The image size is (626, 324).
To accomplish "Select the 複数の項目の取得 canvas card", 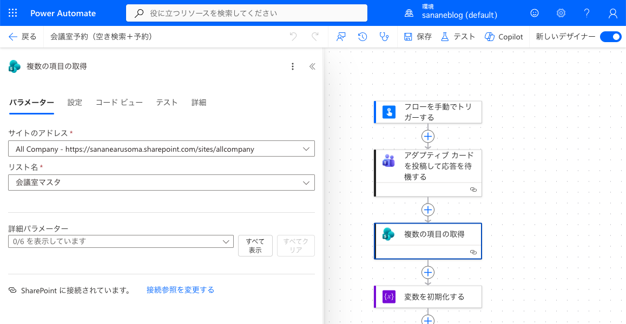I will pos(428,241).
